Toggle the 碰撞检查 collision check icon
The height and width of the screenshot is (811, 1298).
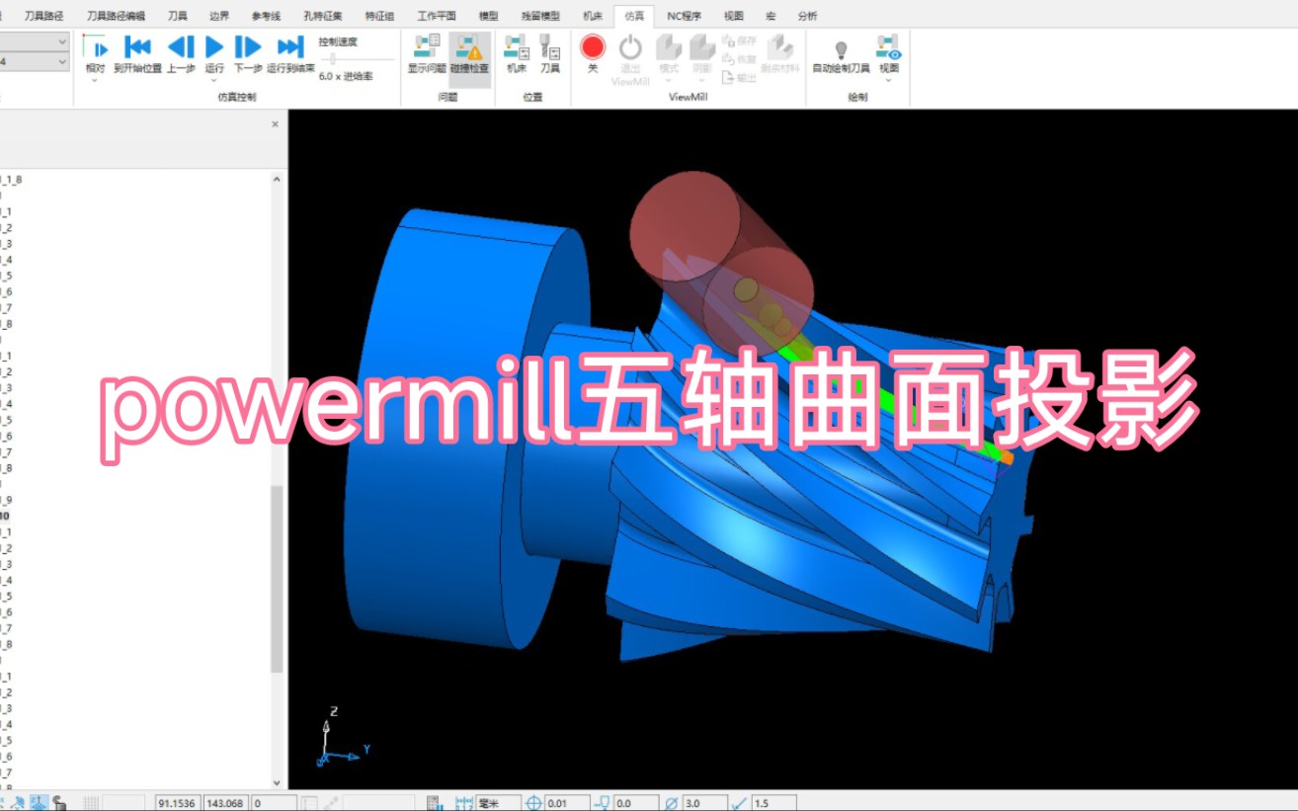click(x=469, y=46)
